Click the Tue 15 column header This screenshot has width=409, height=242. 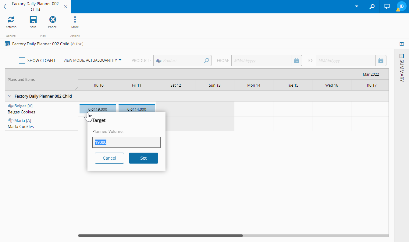click(293, 85)
